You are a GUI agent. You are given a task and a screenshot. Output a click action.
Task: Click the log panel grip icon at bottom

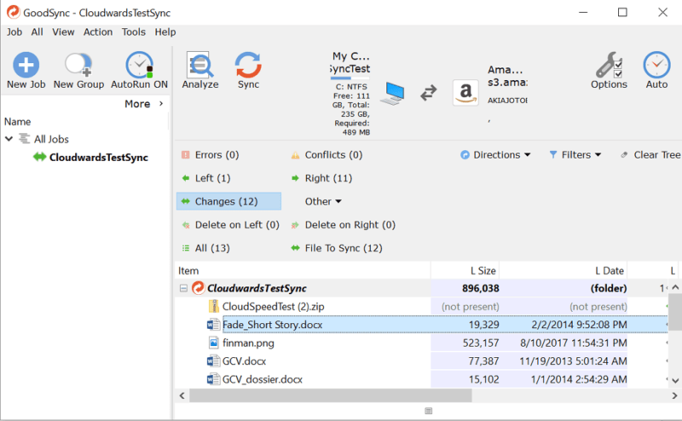click(429, 411)
